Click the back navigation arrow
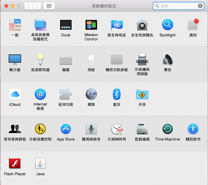Viewport: 208px width, 185px height. (x=29, y=6)
